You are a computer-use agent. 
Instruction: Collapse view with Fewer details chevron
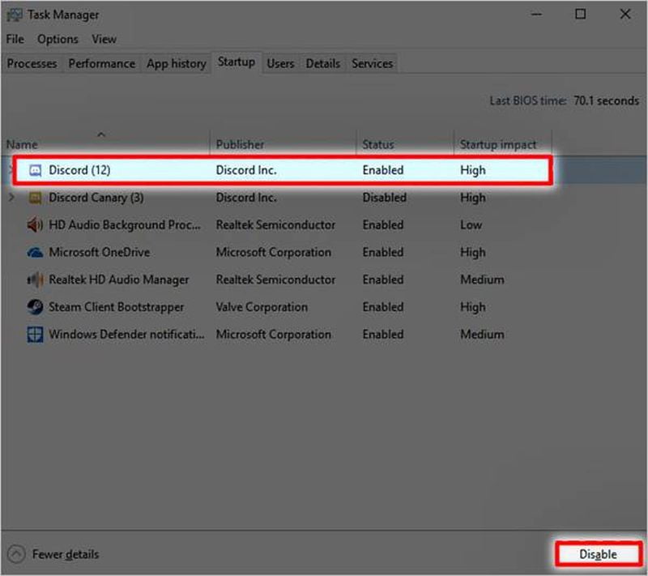(x=15, y=554)
